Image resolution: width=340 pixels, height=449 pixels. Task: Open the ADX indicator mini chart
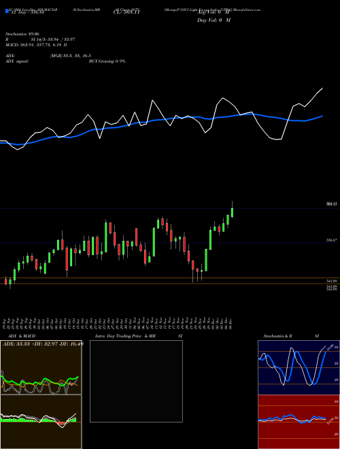coord(41,367)
